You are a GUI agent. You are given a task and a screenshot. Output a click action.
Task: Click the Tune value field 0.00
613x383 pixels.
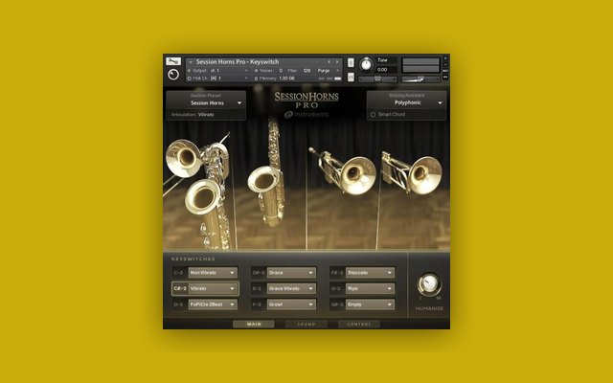pyautogui.click(x=382, y=70)
